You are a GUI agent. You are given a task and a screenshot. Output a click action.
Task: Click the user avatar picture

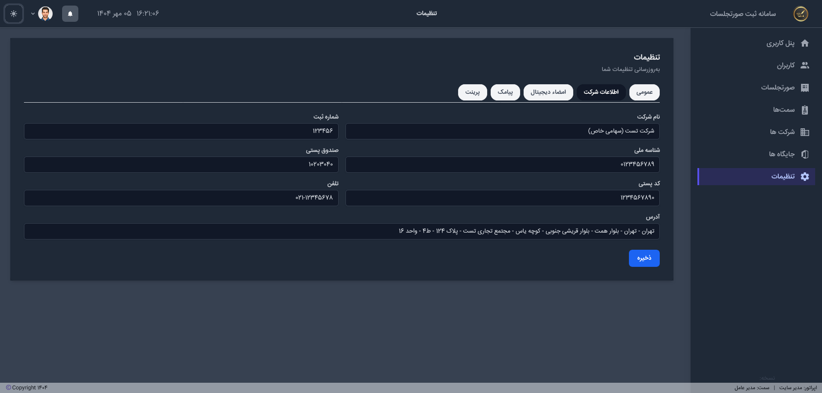pos(45,14)
